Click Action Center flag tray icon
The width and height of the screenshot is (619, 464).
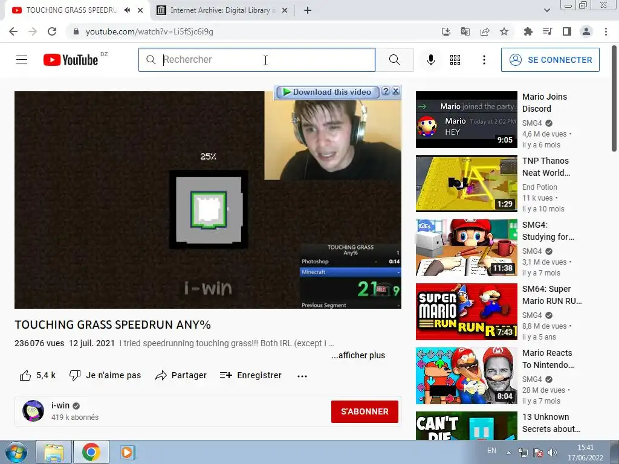(537, 453)
